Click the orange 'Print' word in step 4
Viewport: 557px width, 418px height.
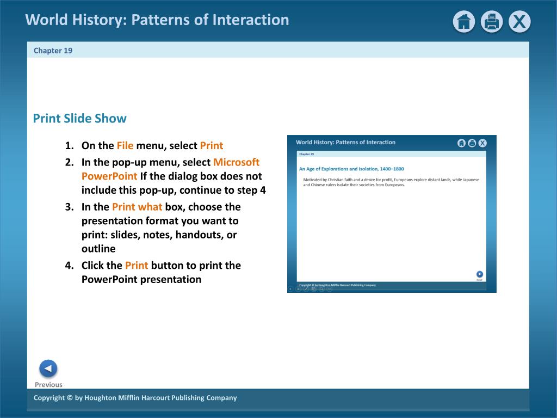point(137,266)
